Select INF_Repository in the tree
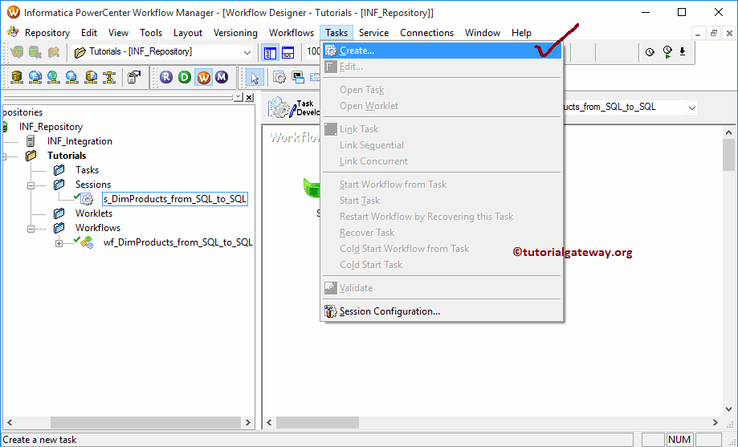Screen dimensions: 738x447 pyautogui.click(x=51, y=127)
